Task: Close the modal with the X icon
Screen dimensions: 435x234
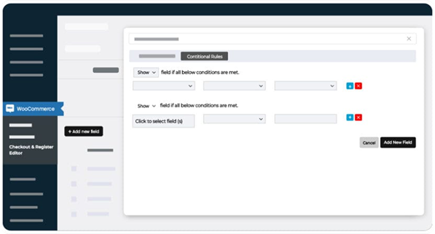Action: coord(409,39)
